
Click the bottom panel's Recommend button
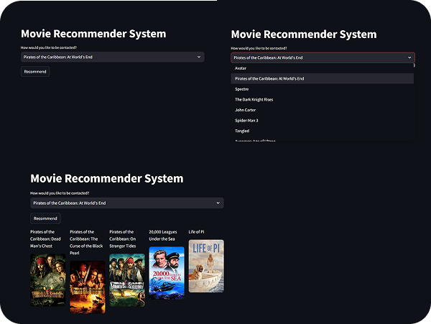[45, 218]
